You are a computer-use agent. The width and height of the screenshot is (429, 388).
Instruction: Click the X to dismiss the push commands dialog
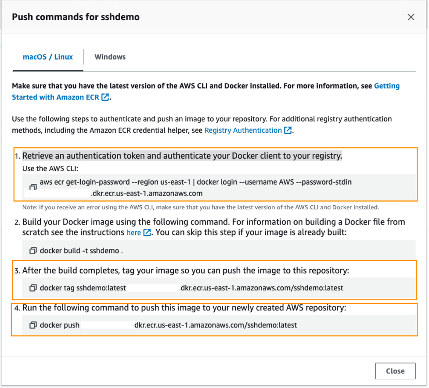pos(411,17)
